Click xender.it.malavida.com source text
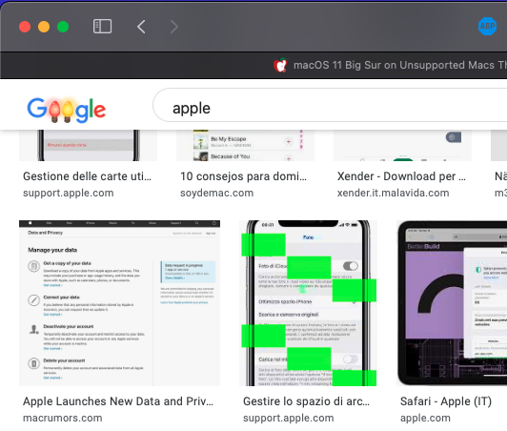 click(x=393, y=194)
